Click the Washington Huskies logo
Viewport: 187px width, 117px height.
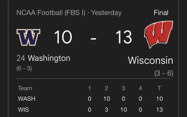(x=28, y=37)
